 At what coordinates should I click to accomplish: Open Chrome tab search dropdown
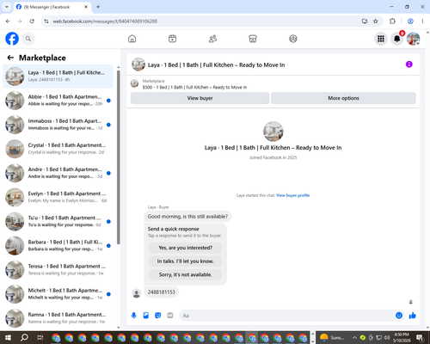pos(7,7)
